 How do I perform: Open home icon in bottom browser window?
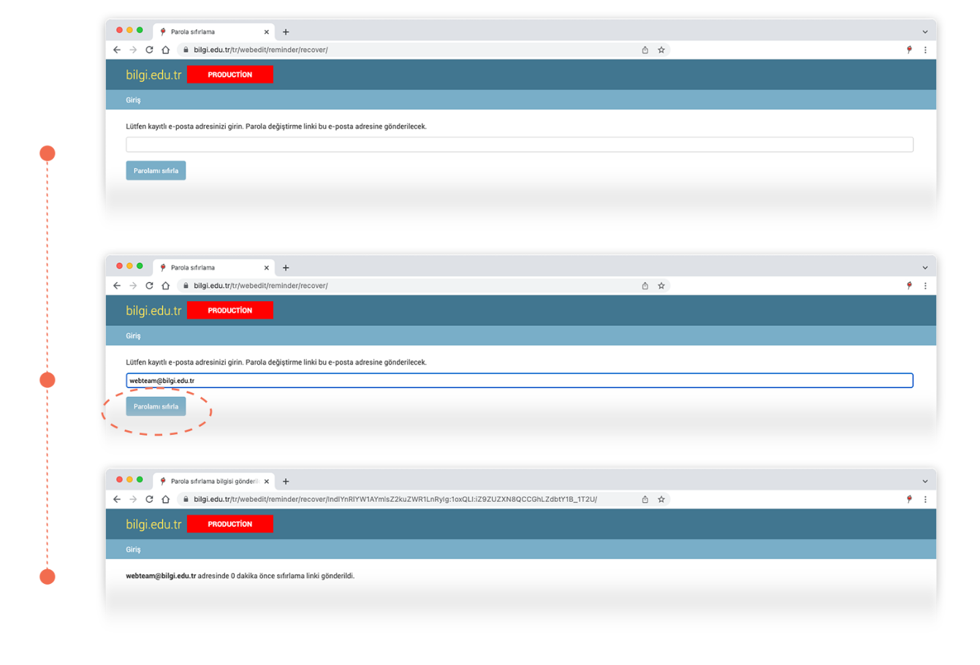pyautogui.click(x=166, y=499)
